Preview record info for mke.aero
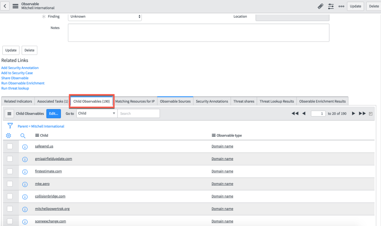This screenshot has height=226, width=381. click(x=25, y=184)
